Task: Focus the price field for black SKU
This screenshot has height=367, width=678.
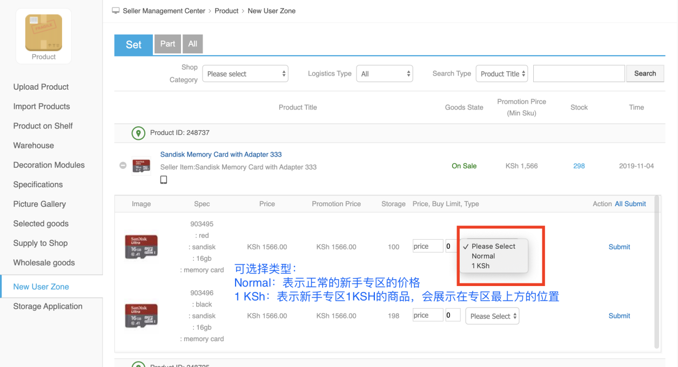Action: [428, 315]
